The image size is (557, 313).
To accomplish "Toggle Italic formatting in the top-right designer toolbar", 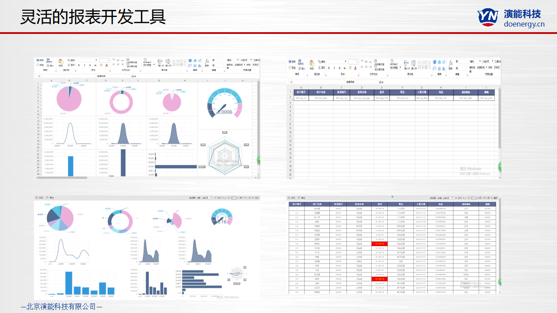I will click(335, 68).
